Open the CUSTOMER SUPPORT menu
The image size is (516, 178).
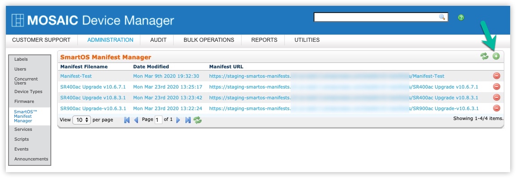click(x=41, y=40)
